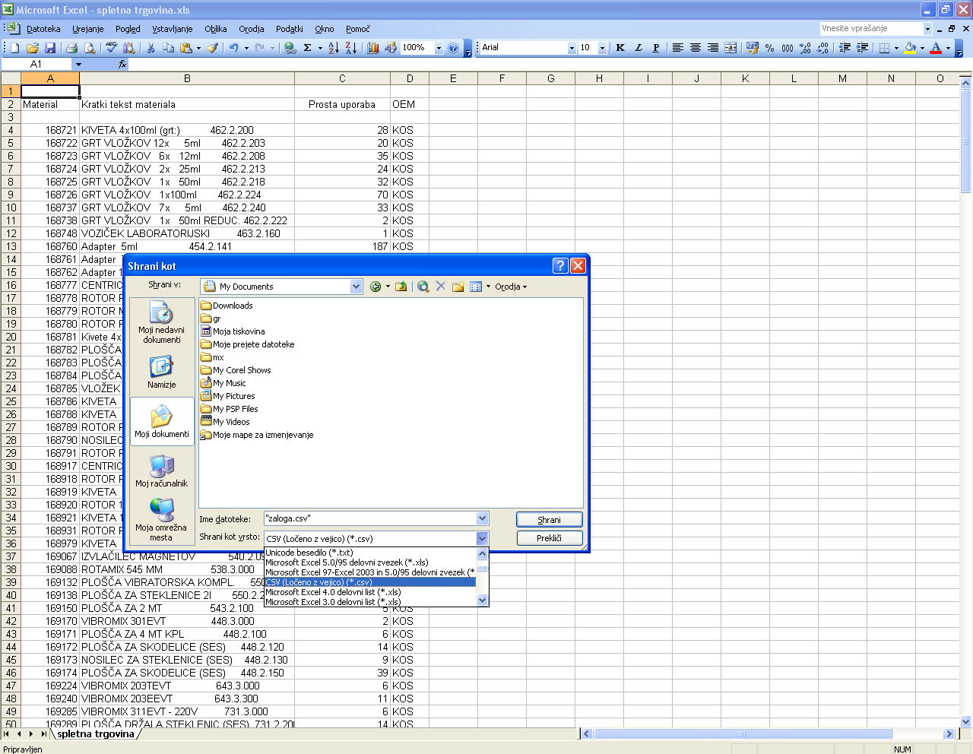
Task: Click the Increase Indent icon
Action: 863,48
